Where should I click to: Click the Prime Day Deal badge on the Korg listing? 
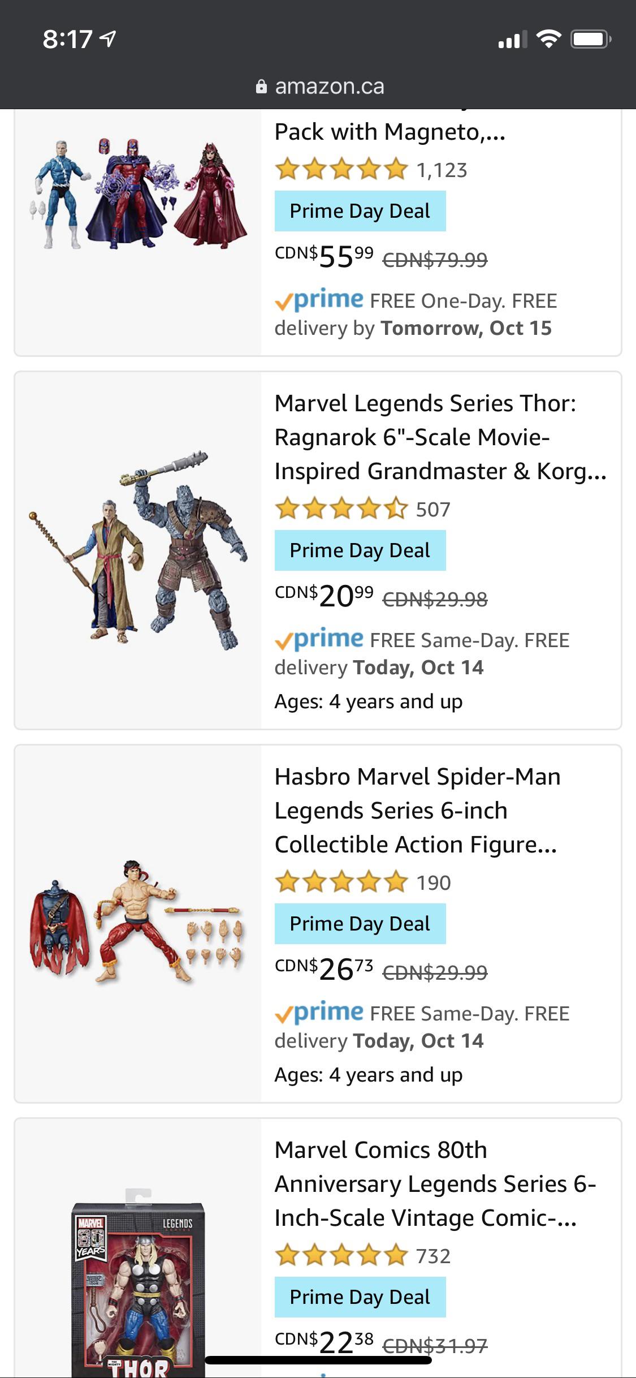pos(360,549)
